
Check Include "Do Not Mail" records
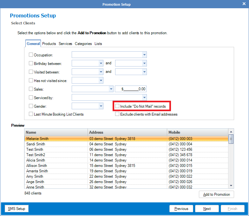click(x=117, y=106)
